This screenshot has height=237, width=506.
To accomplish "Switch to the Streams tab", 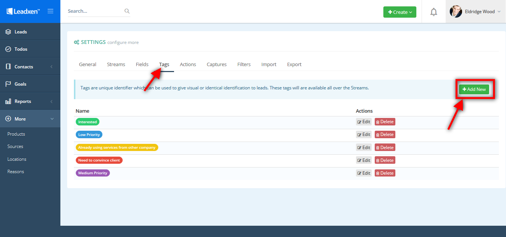I will point(116,65).
